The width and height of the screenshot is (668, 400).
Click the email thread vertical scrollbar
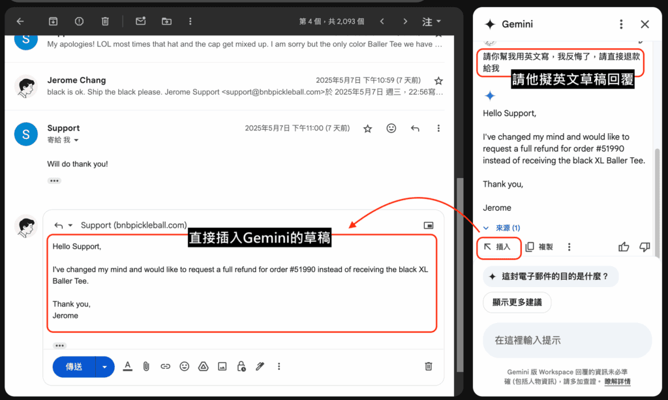460,275
